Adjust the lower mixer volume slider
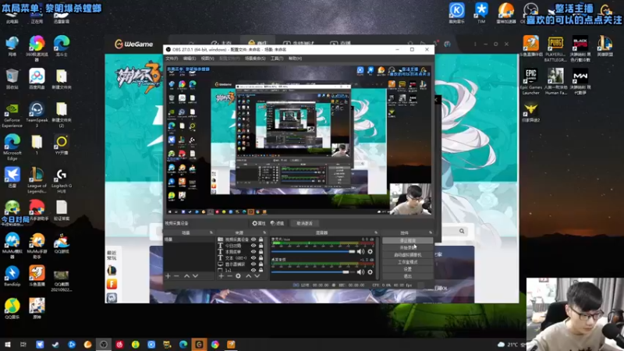Screen dimensions: 624x351 pos(314,272)
